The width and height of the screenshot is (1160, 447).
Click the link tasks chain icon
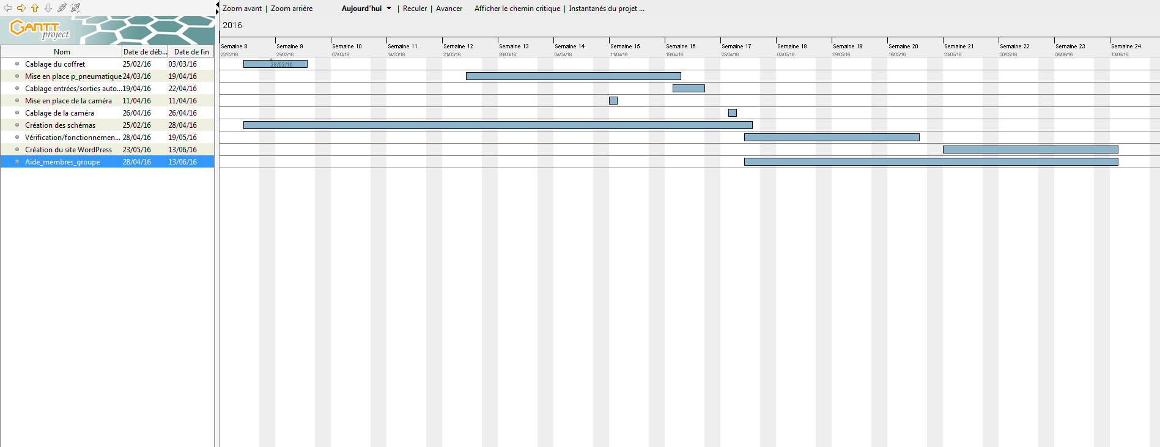click(62, 8)
